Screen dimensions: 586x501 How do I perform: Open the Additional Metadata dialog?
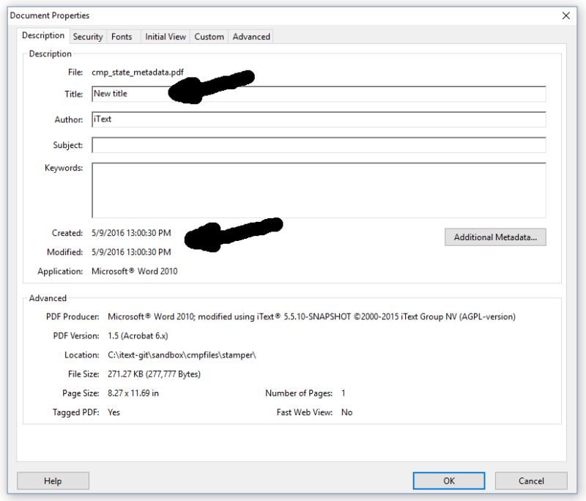pos(494,237)
